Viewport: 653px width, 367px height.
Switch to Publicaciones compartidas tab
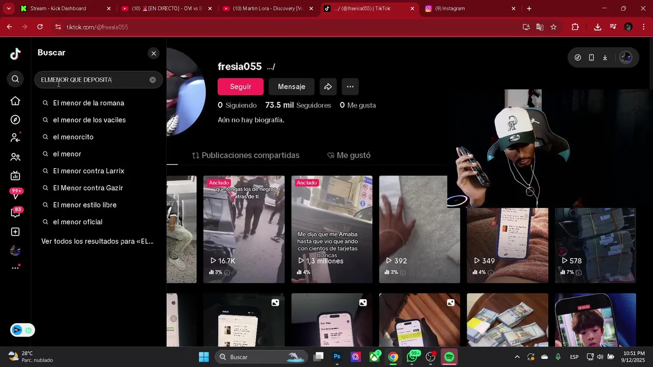coord(245,155)
